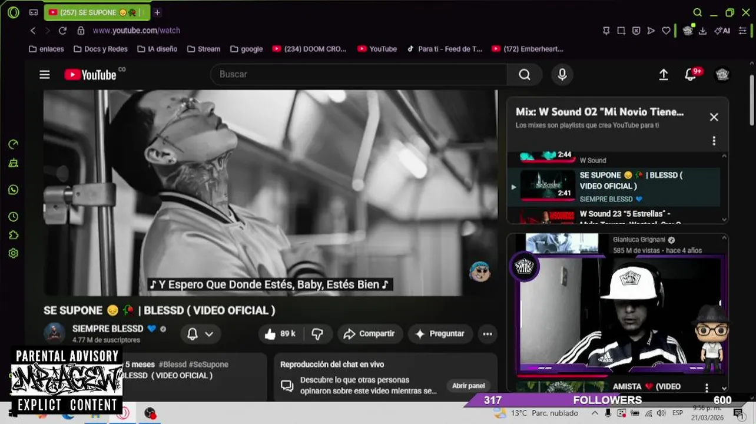Click the browser back arrow
The width and height of the screenshot is (756, 424).
point(33,31)
